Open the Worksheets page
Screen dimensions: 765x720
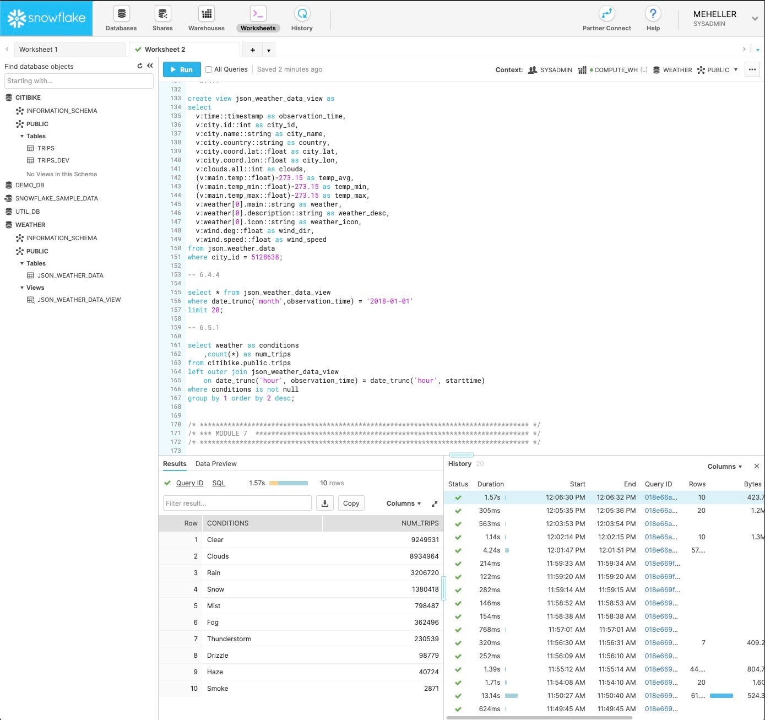click(x=258, y=19)
